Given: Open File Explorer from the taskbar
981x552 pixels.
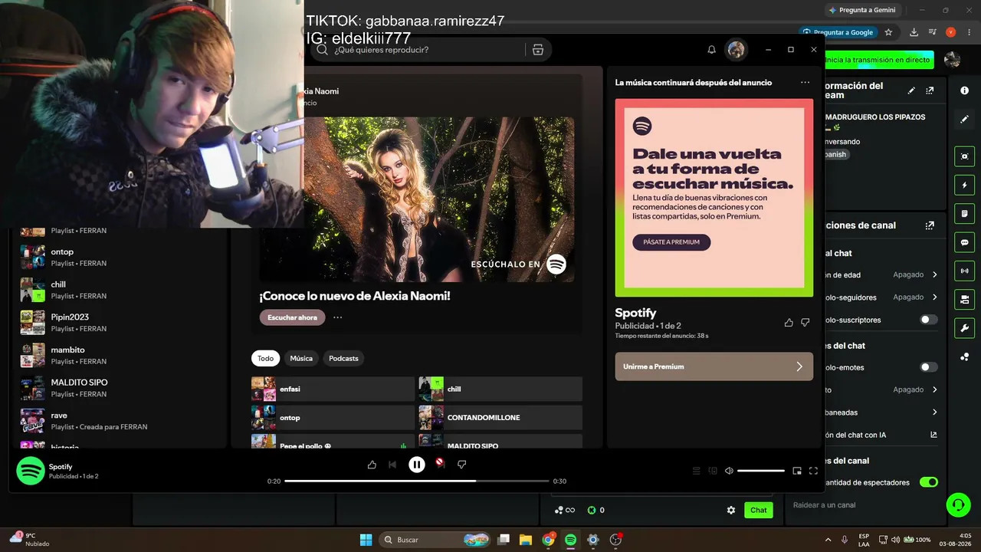Looking at the screenshot, I should (x=526, y=540).
